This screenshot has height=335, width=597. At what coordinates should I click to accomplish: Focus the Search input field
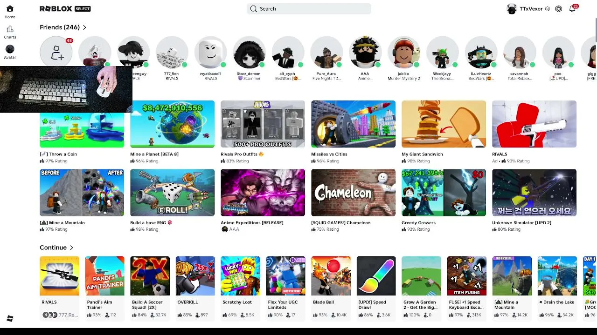click(x=309, y=9)
